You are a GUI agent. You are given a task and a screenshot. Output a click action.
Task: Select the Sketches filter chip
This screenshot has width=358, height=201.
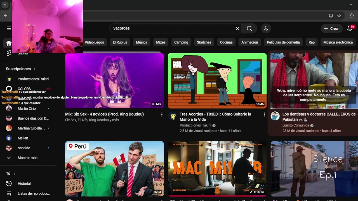[204, 42]
